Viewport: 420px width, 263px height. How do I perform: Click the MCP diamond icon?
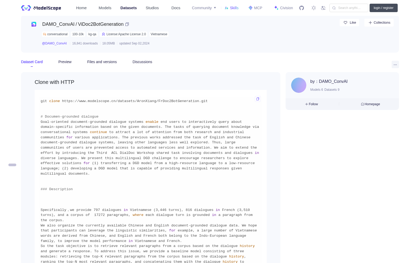250,8
